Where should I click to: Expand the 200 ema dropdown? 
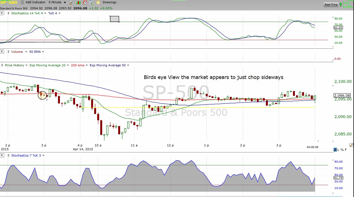87,65
